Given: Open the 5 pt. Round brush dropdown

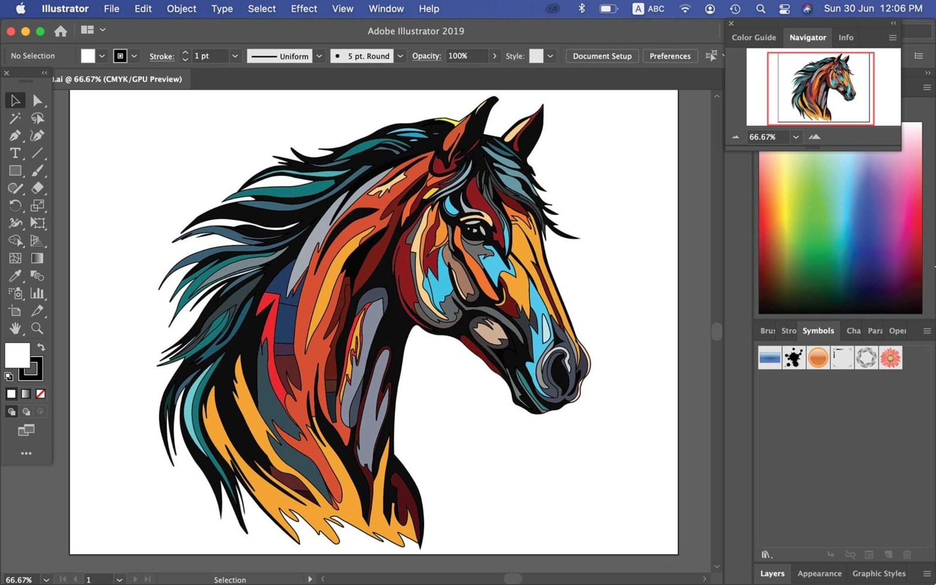Looking at the screenshot, I should [x=400, y=56].
